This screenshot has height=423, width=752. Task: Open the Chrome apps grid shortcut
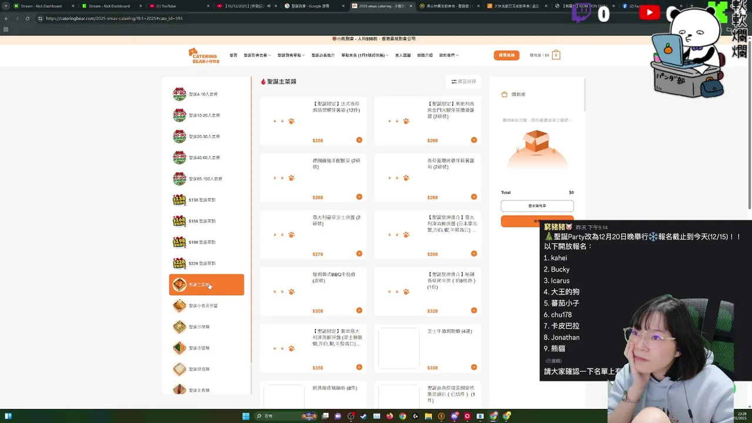point(6,29)
